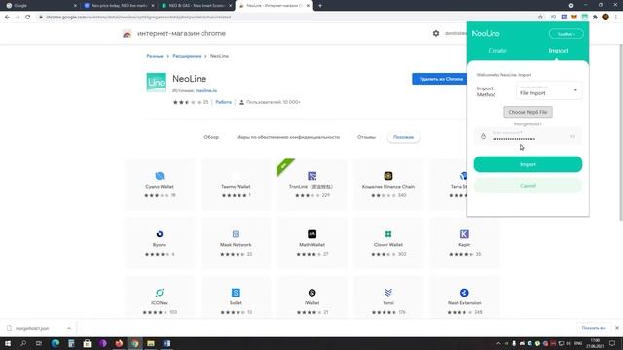The height and width of the screenshot is (350, 623).
Task: Reload the current page
Action: (28, 17)
